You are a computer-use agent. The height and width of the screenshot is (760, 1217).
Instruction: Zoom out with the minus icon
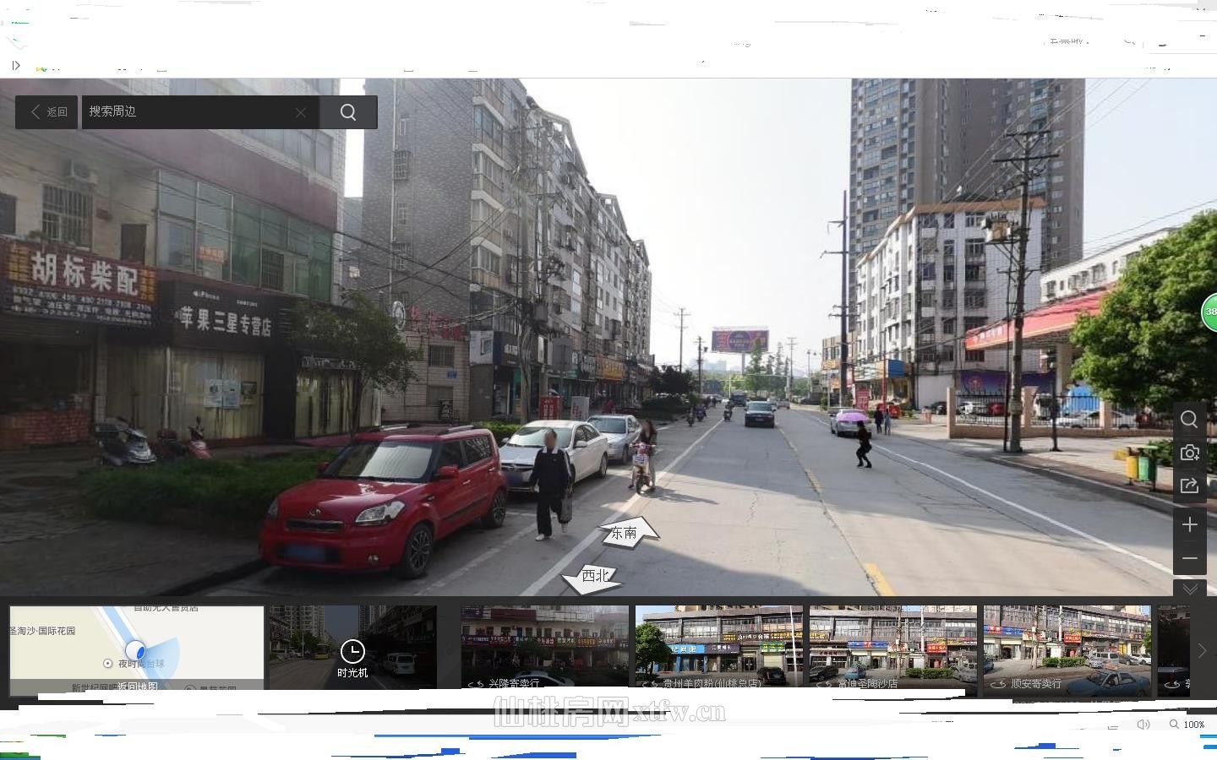pos(1189,559)
